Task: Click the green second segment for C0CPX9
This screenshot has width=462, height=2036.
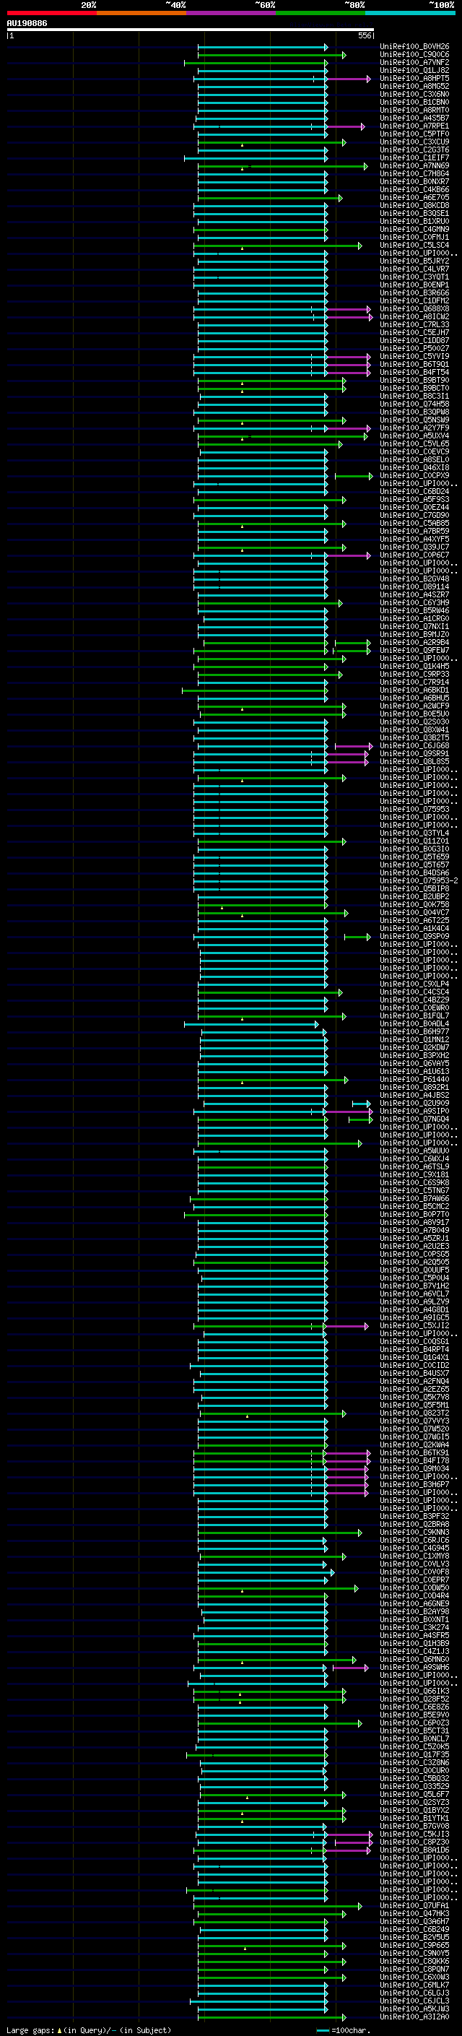Action: click(354, 476)
